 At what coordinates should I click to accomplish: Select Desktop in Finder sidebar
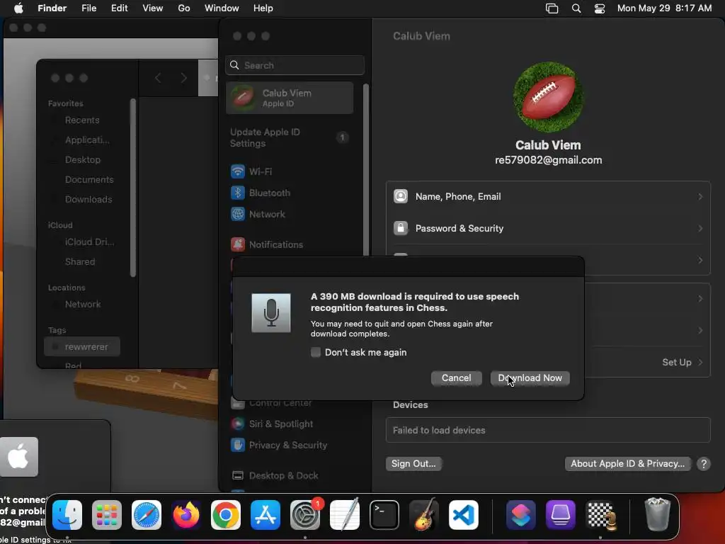pos(83,159)
